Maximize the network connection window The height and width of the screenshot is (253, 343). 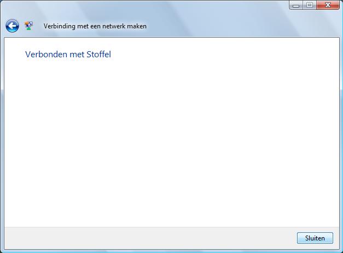(309, 5)
